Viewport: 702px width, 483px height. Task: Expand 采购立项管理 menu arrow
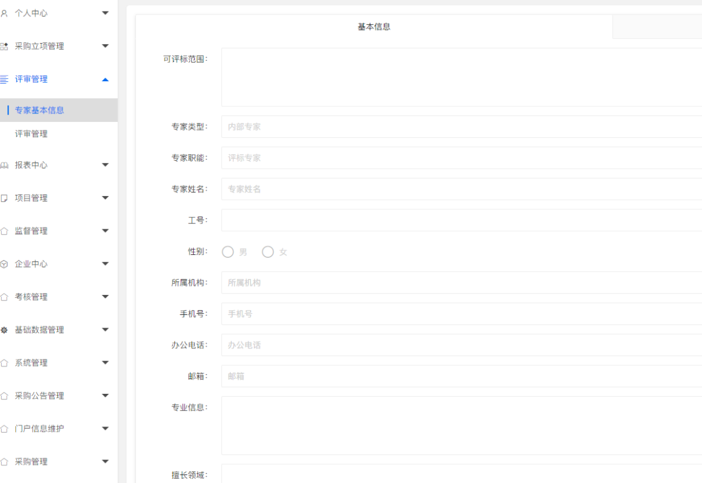coord(105,46)
